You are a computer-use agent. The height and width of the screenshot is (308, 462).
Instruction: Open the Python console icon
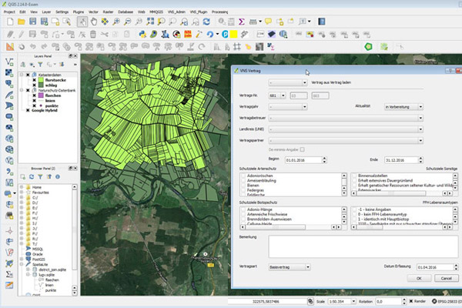point(142,34)
